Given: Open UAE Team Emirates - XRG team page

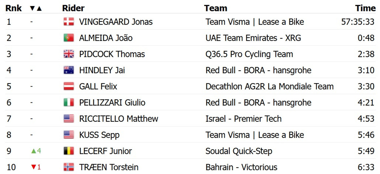Looking at the screenshot, I should click(253, 38).
